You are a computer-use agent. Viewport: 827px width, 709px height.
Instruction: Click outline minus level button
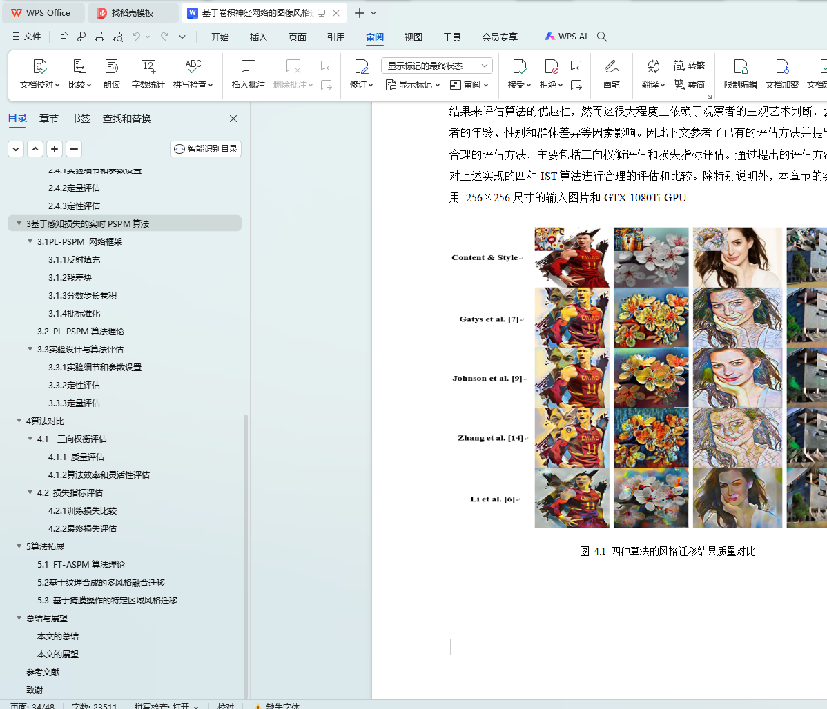[x=74, y=149]
